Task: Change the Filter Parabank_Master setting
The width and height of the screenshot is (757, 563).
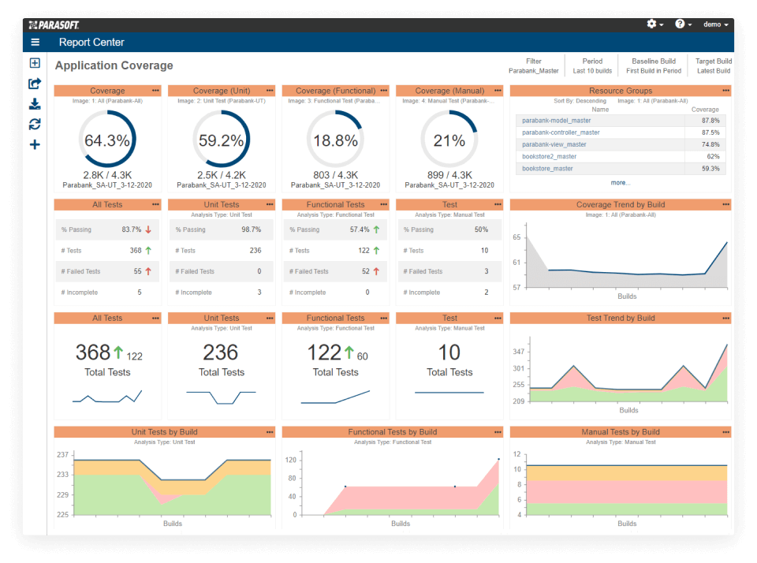Action: pos(534,65)
